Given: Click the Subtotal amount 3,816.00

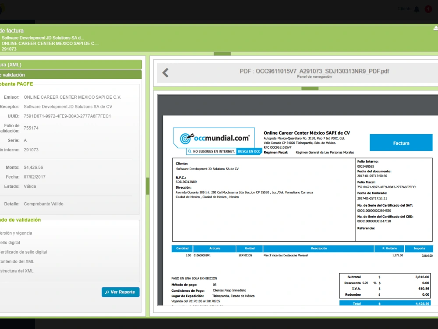Looking at the screenshot, I should [422, 277].
